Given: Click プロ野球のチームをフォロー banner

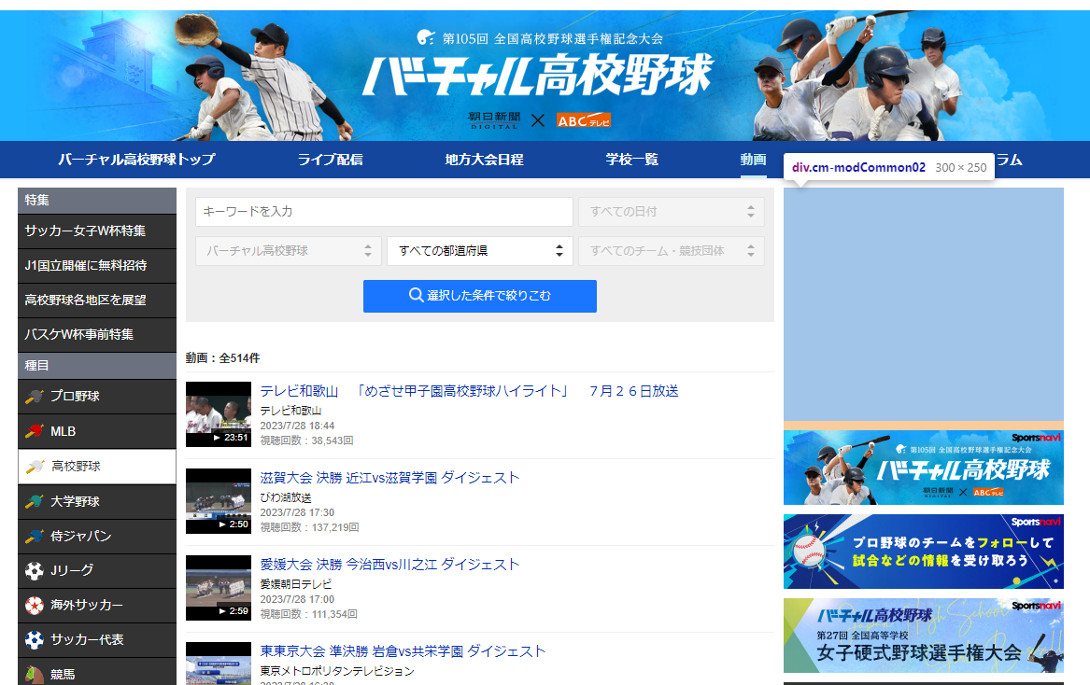Looking at the screenshot, I should [923, 552].
